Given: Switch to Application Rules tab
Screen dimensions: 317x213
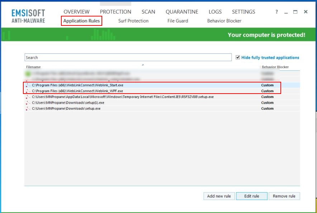Looking at the screenshot, I should [81, 21].
